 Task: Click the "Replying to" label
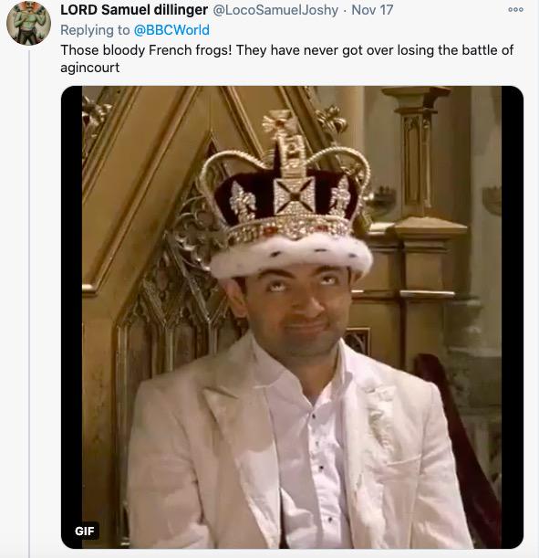[x=95, y=30]
